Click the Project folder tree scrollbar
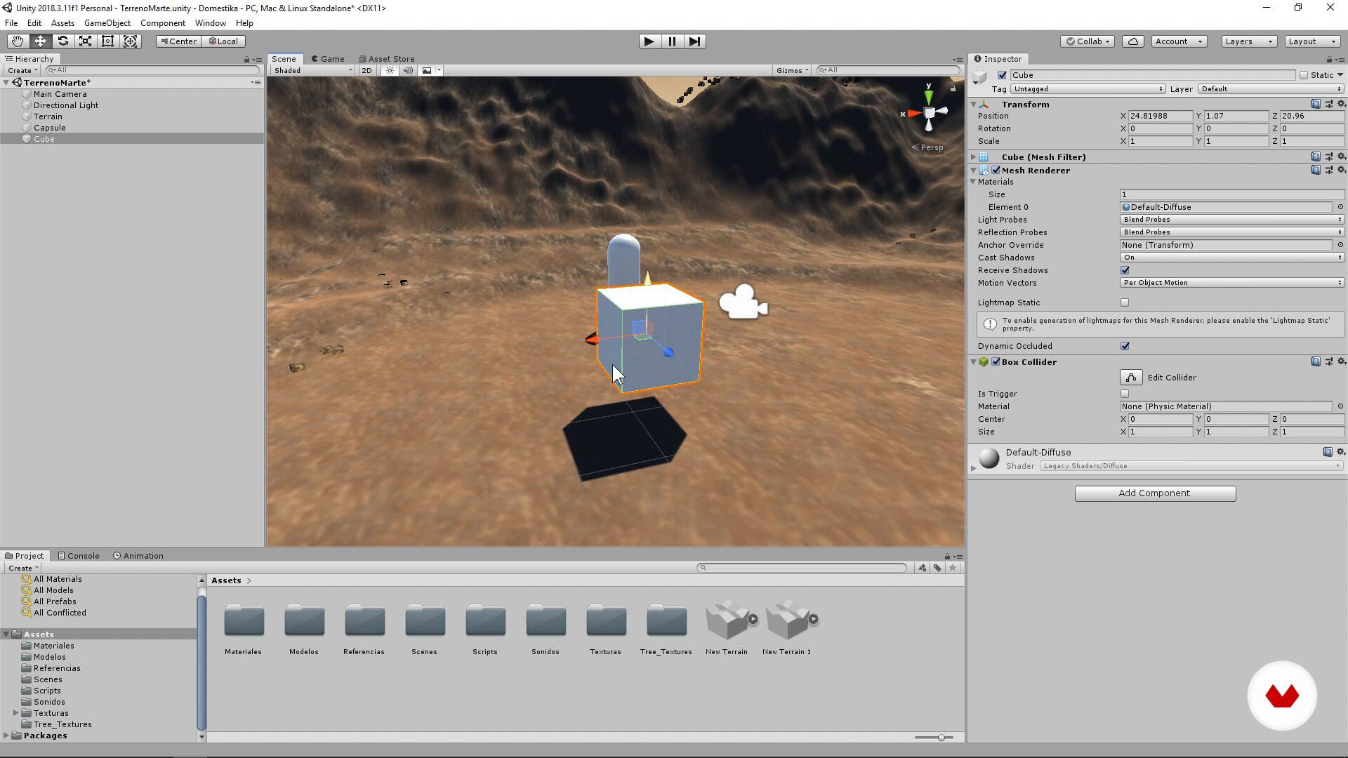The height and width of the screenshot is (758, 1348). pos(201,663)
